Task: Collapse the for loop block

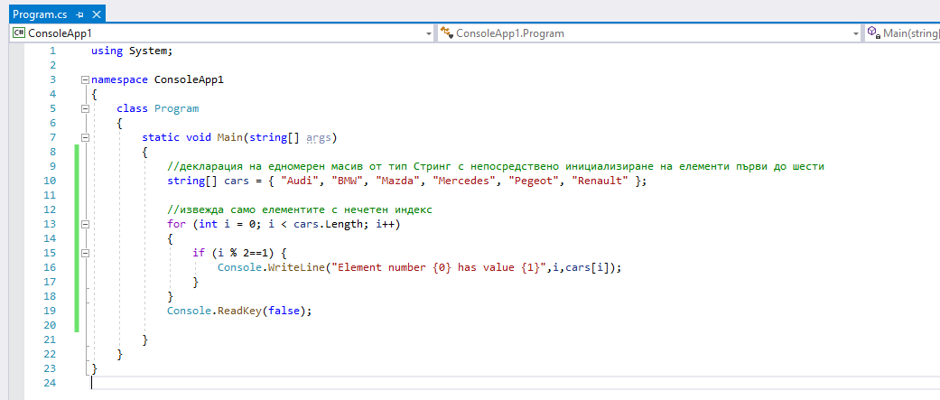Action: (x=85, y=224)
